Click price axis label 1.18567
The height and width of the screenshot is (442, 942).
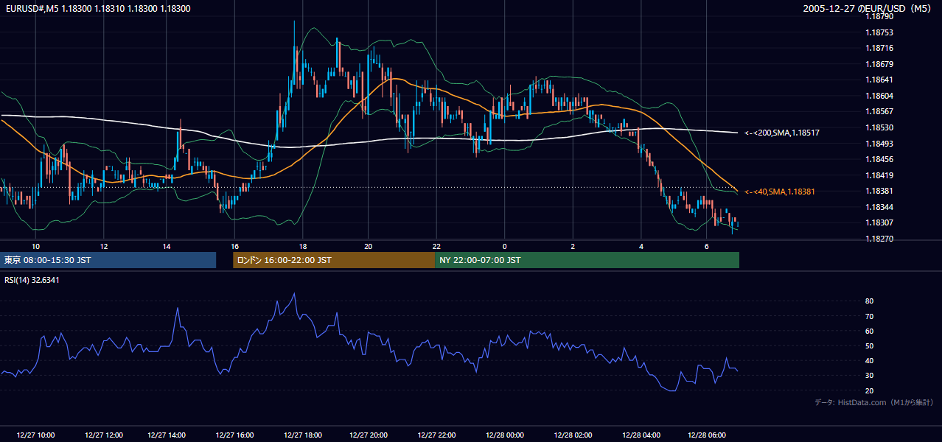[879, 111]
